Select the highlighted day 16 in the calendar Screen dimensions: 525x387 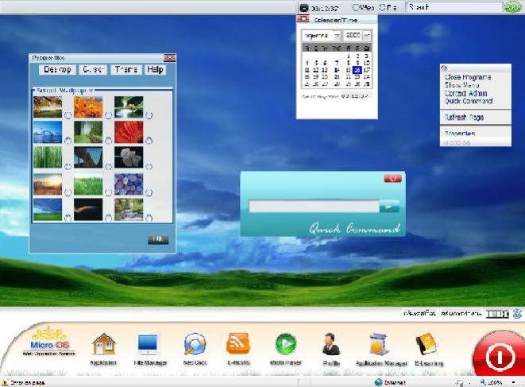tap(357, 70)
